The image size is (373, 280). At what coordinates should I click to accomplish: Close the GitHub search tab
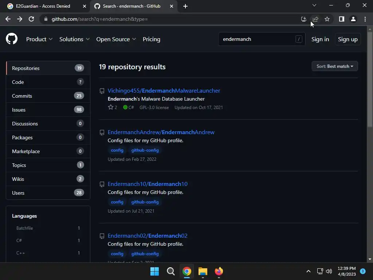point(172,6)
